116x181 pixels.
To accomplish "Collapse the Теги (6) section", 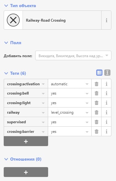I will click(x=15, y=73).
